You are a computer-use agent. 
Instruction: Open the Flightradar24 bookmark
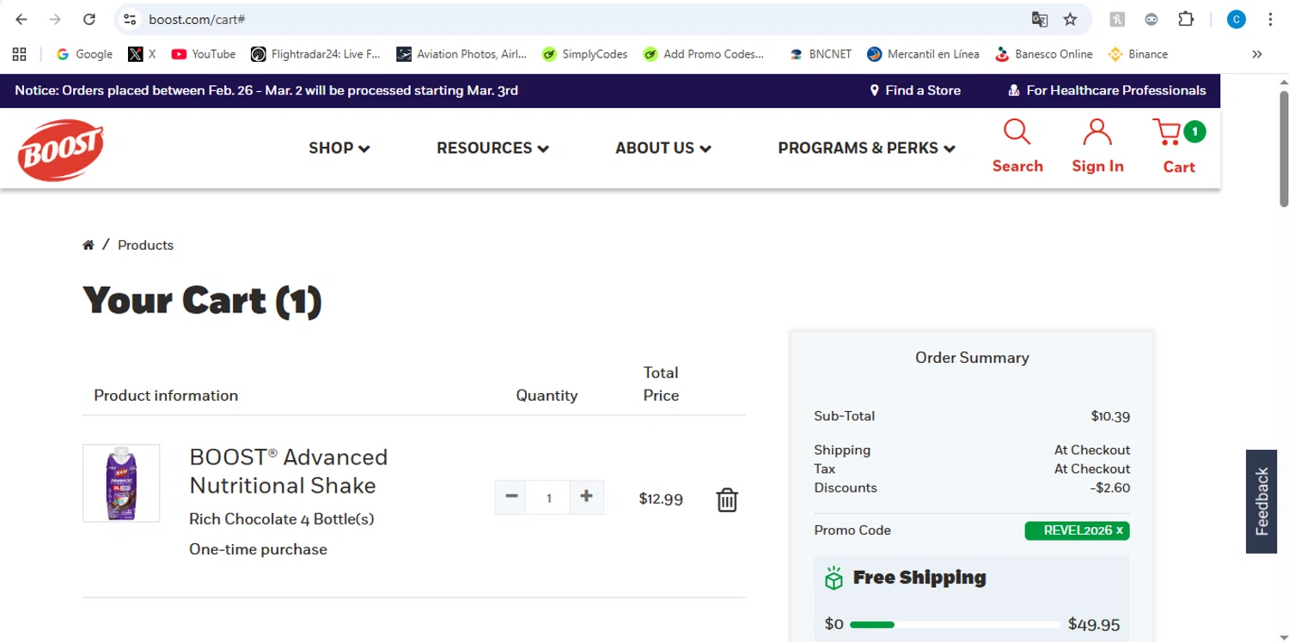click(315, 54)
